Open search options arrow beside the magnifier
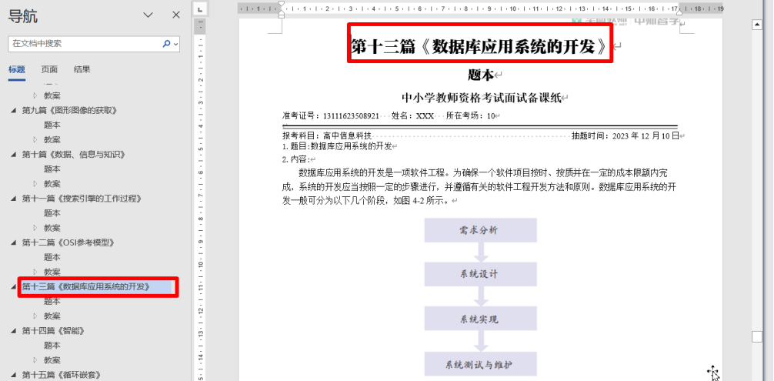 176,44
